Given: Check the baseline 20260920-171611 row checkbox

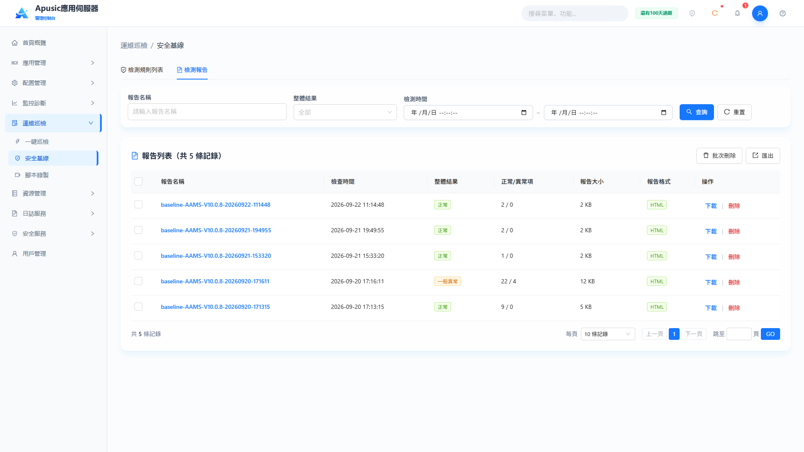Looking at the screenshot, I should click(139, 281).
